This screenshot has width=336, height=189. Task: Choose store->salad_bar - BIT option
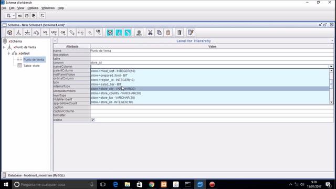(210, 84)
